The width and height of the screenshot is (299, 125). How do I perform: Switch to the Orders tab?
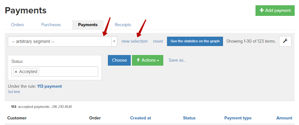(18, 25)
